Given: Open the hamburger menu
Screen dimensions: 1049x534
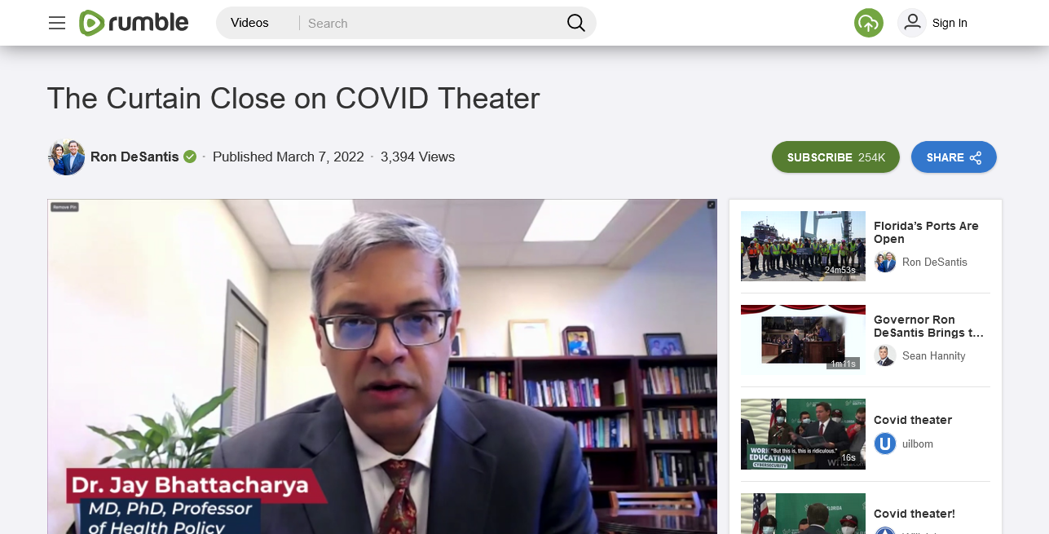Looking at the screenshot, I should tap(57, 23).
